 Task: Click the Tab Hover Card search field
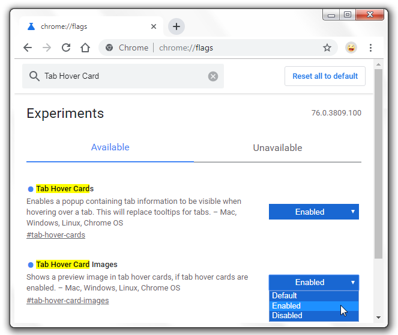(x=123, y=76)
